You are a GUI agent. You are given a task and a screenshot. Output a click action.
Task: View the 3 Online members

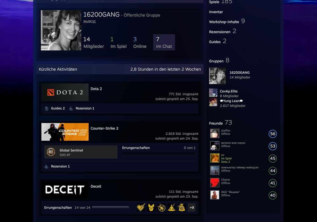[140, 43]
